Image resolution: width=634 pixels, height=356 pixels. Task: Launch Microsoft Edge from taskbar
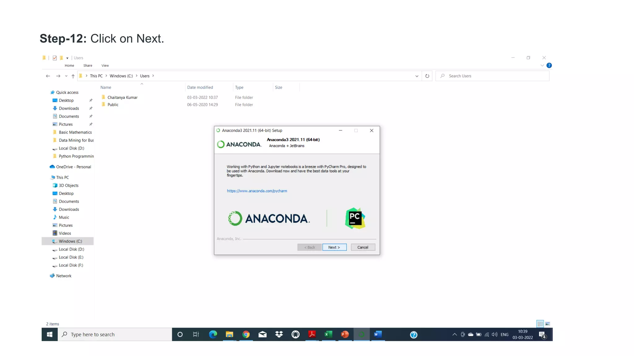(213, 334)
